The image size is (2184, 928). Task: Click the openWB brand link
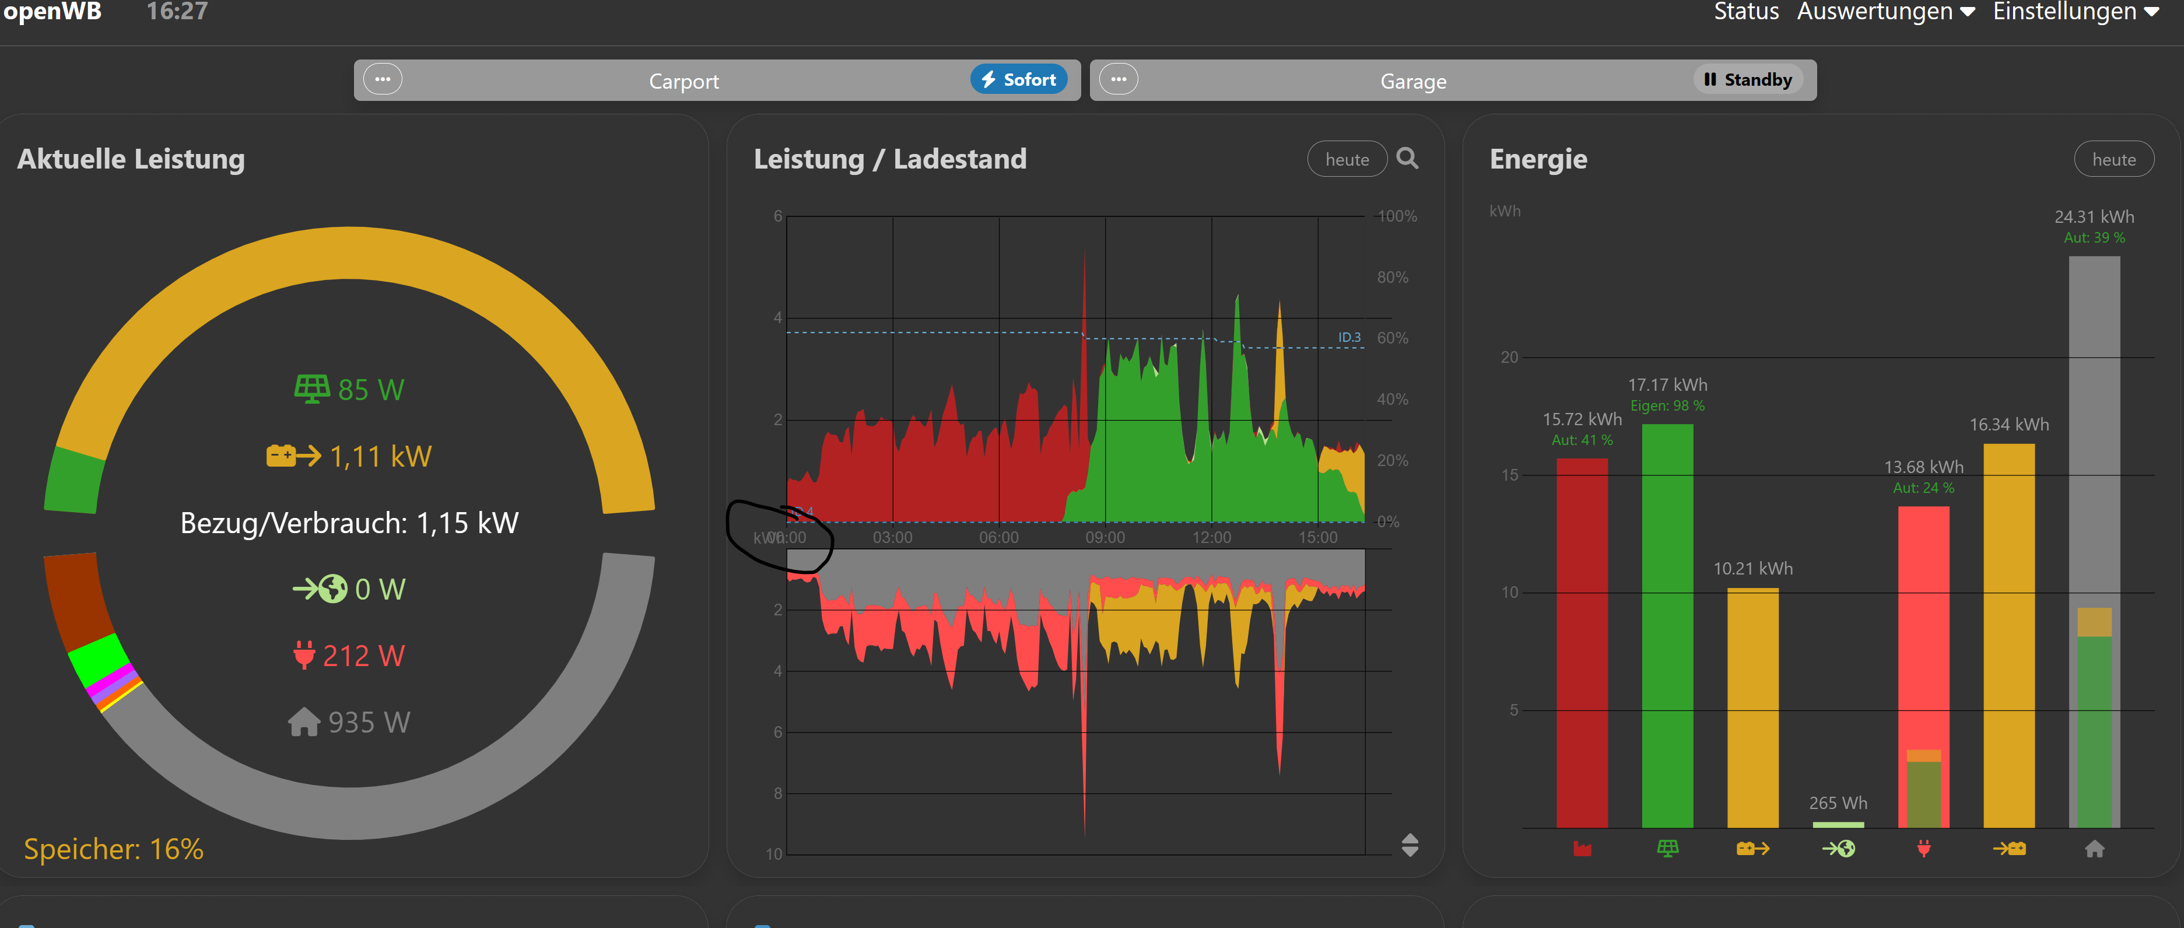tap(52, 12)
